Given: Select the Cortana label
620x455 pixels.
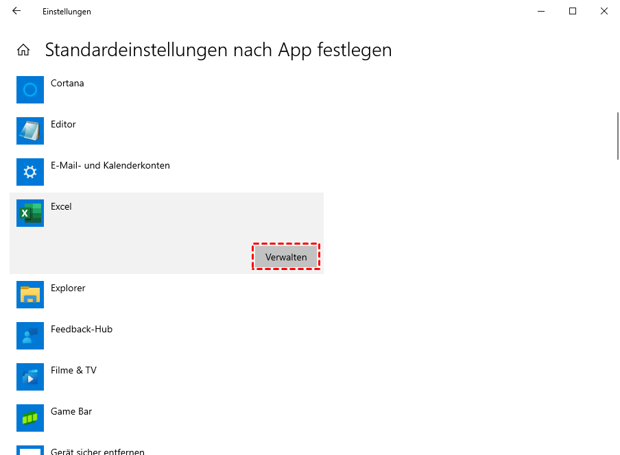Looking at the screenshot, I should (x=67, y=84).
